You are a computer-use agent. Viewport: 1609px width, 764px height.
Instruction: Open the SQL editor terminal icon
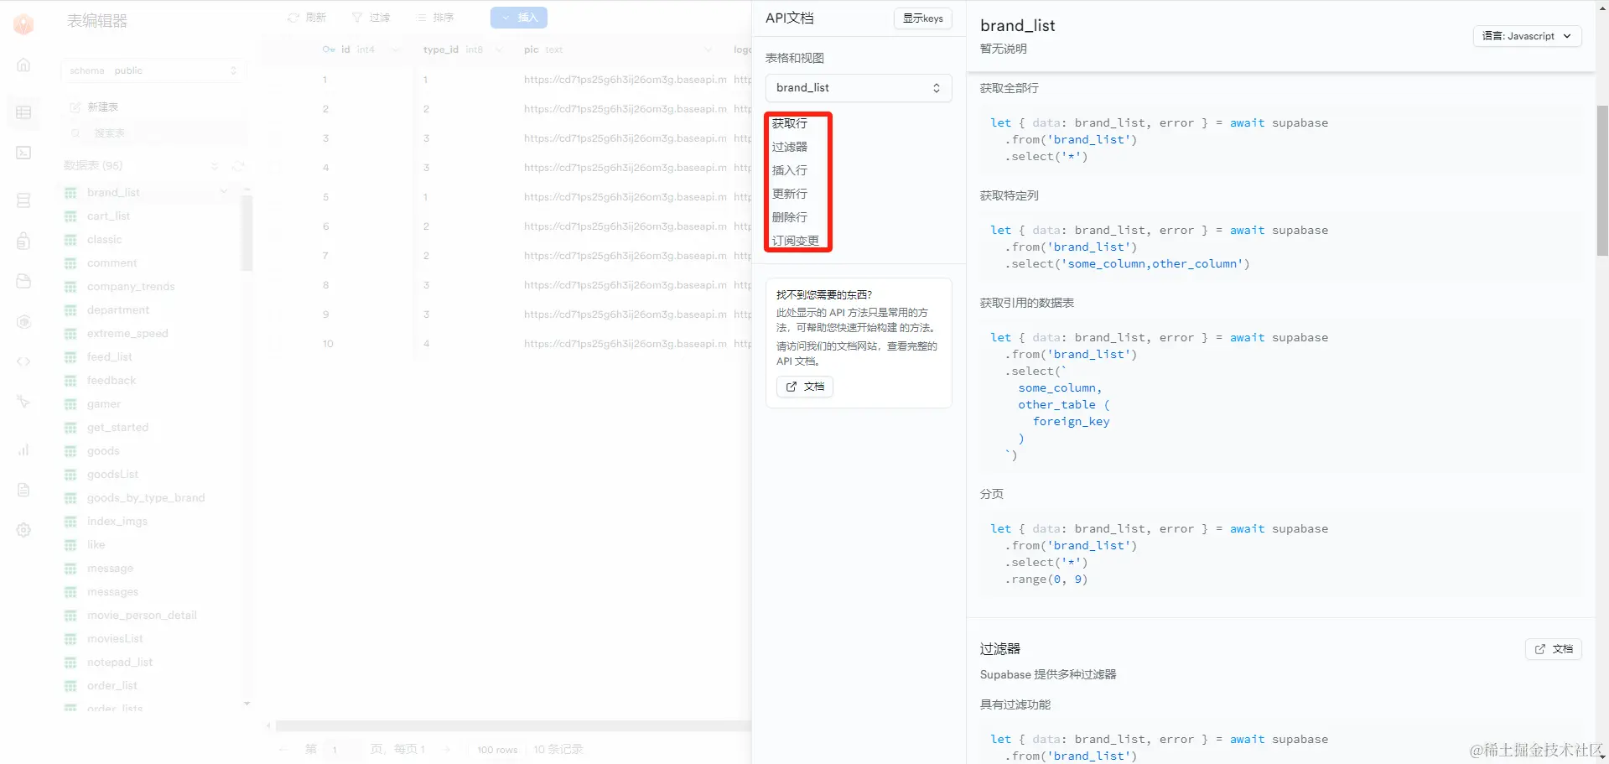click(x=23, y=153)
